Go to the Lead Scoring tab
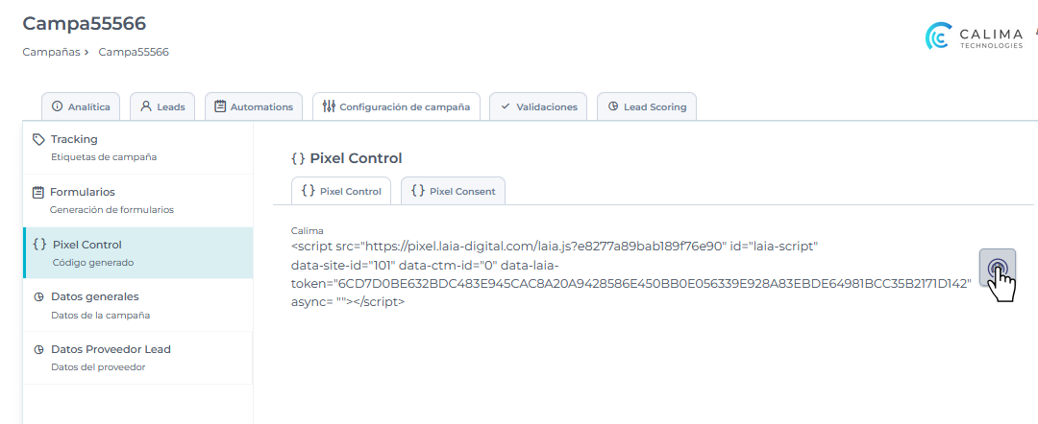This screenshot has height=424, width=1038. click(647, 106)
